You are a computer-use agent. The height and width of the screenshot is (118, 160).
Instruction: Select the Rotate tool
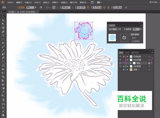click(x=3, y=62)
